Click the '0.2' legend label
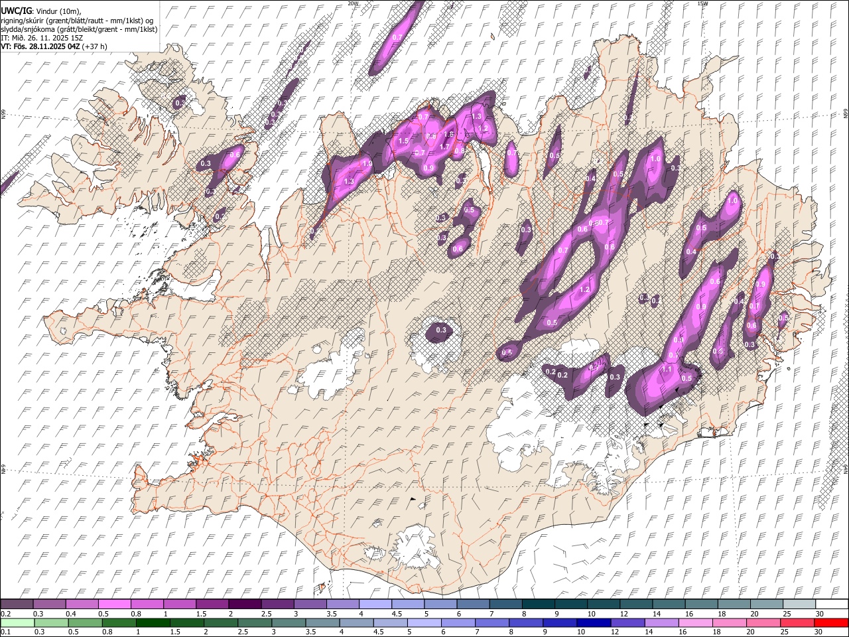Screen dimensions: 849x637 tap(5, 614)
